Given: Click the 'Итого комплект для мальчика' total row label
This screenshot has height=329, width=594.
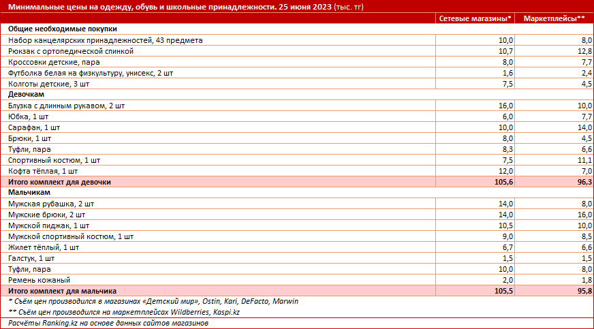Looking at the screenshot, I should click(x=62, y=291).
